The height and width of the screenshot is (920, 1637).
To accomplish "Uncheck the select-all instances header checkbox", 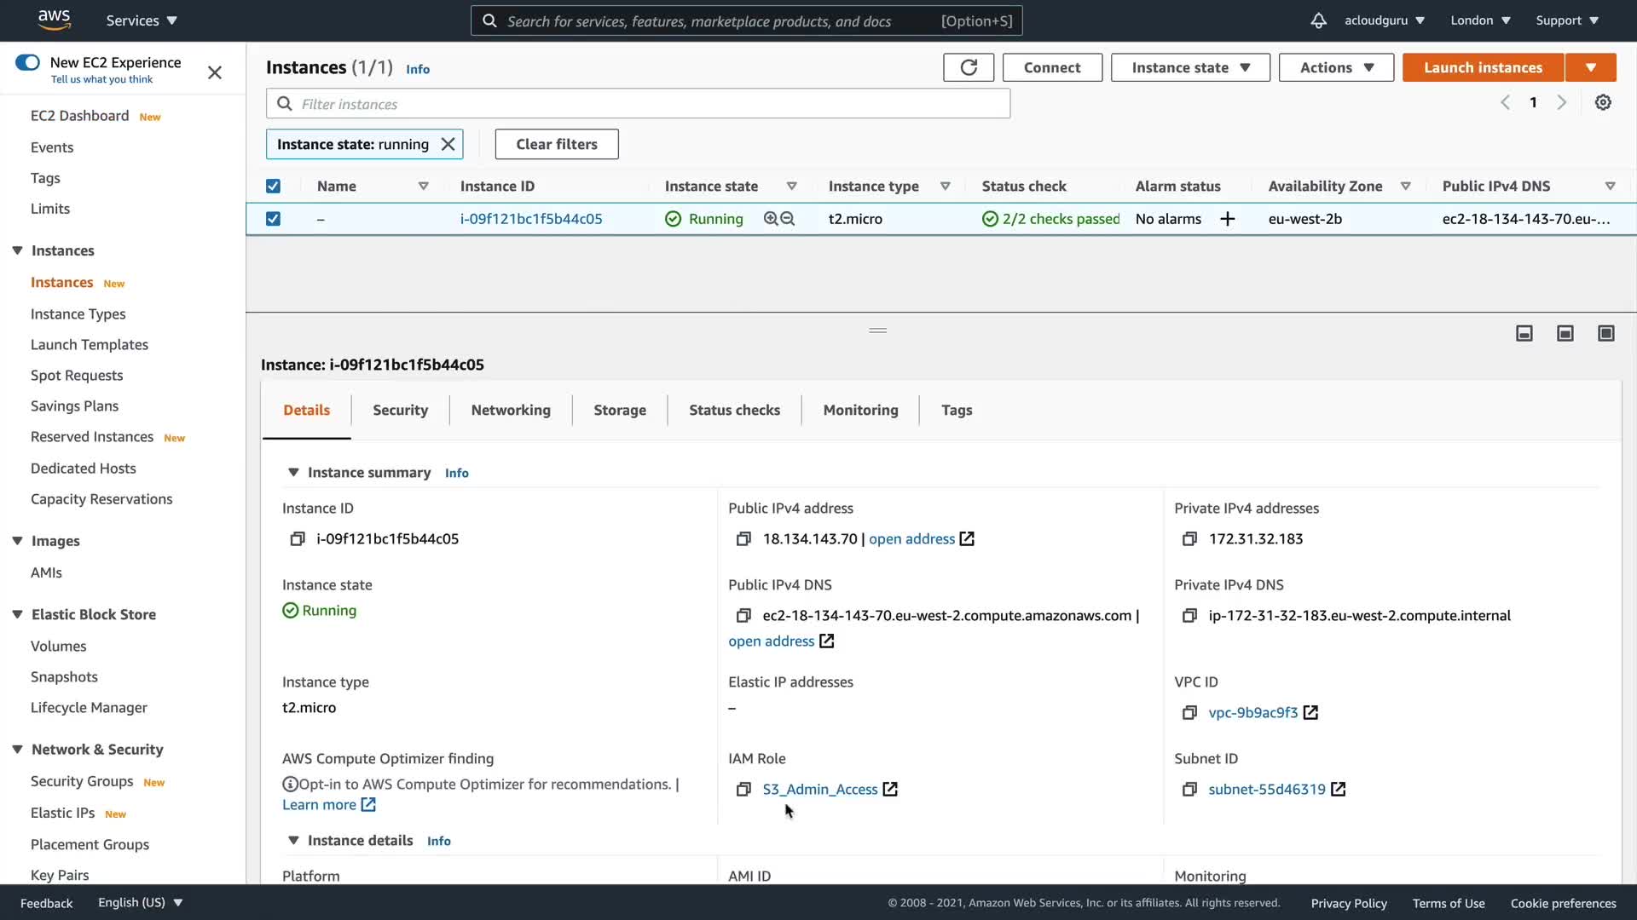I will (273, 186).
